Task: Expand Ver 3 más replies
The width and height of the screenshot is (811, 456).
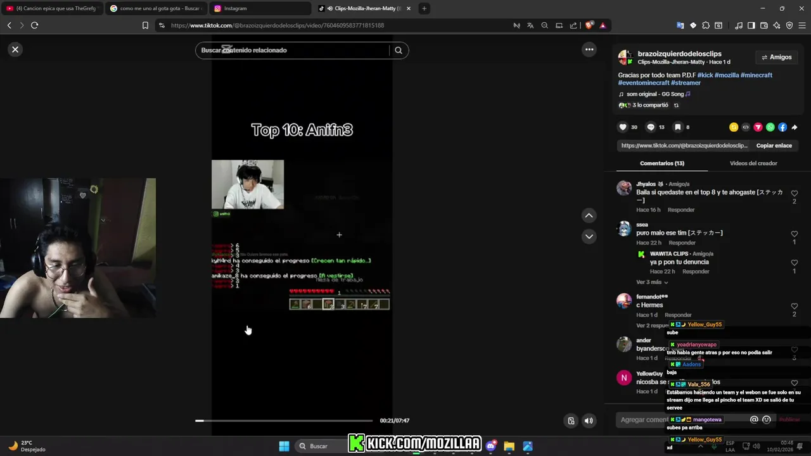Action: pyautogui.click(x=652, y=282)
